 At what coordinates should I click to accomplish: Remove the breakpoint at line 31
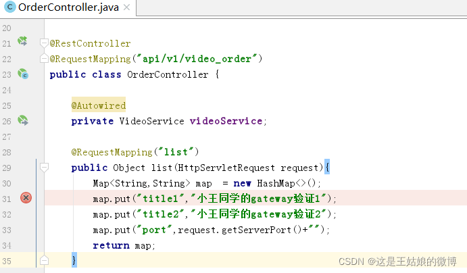tap(26, 198)
